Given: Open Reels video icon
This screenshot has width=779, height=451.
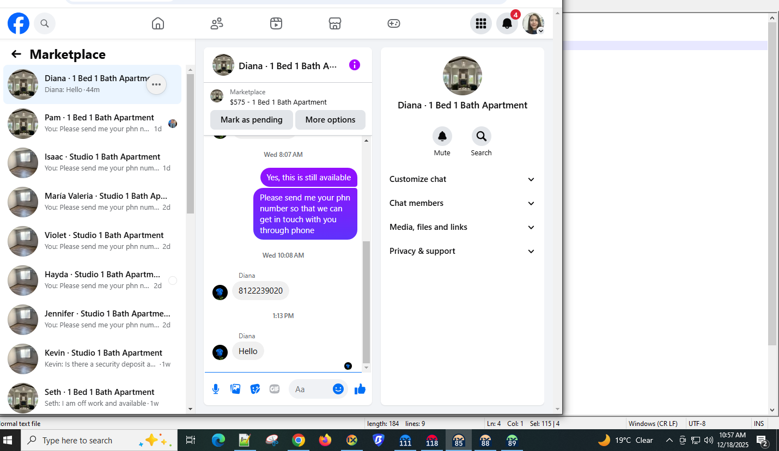Looking at the screenshot, I should coord(276,23).
